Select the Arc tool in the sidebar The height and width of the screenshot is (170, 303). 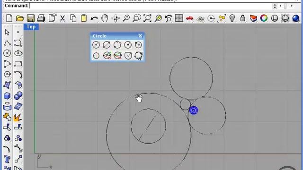tap(7, 64)
